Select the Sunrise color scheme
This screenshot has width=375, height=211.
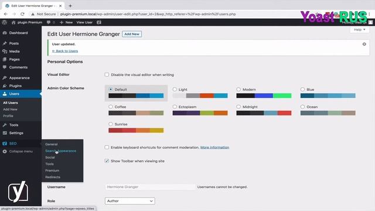point(111,124)
